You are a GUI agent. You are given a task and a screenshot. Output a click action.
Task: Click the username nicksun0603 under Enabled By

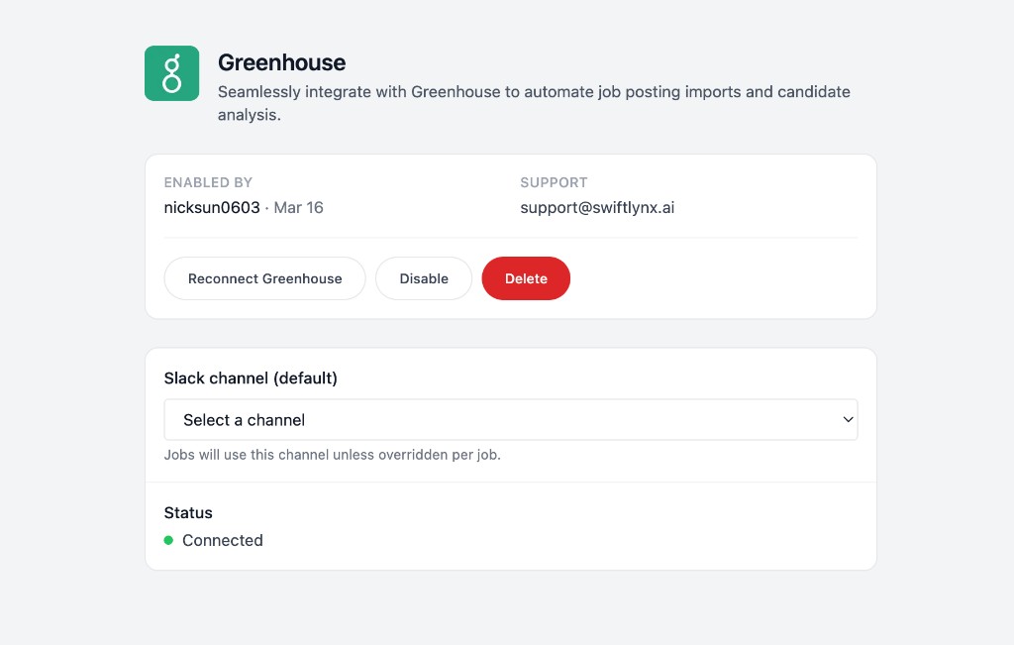211,207
